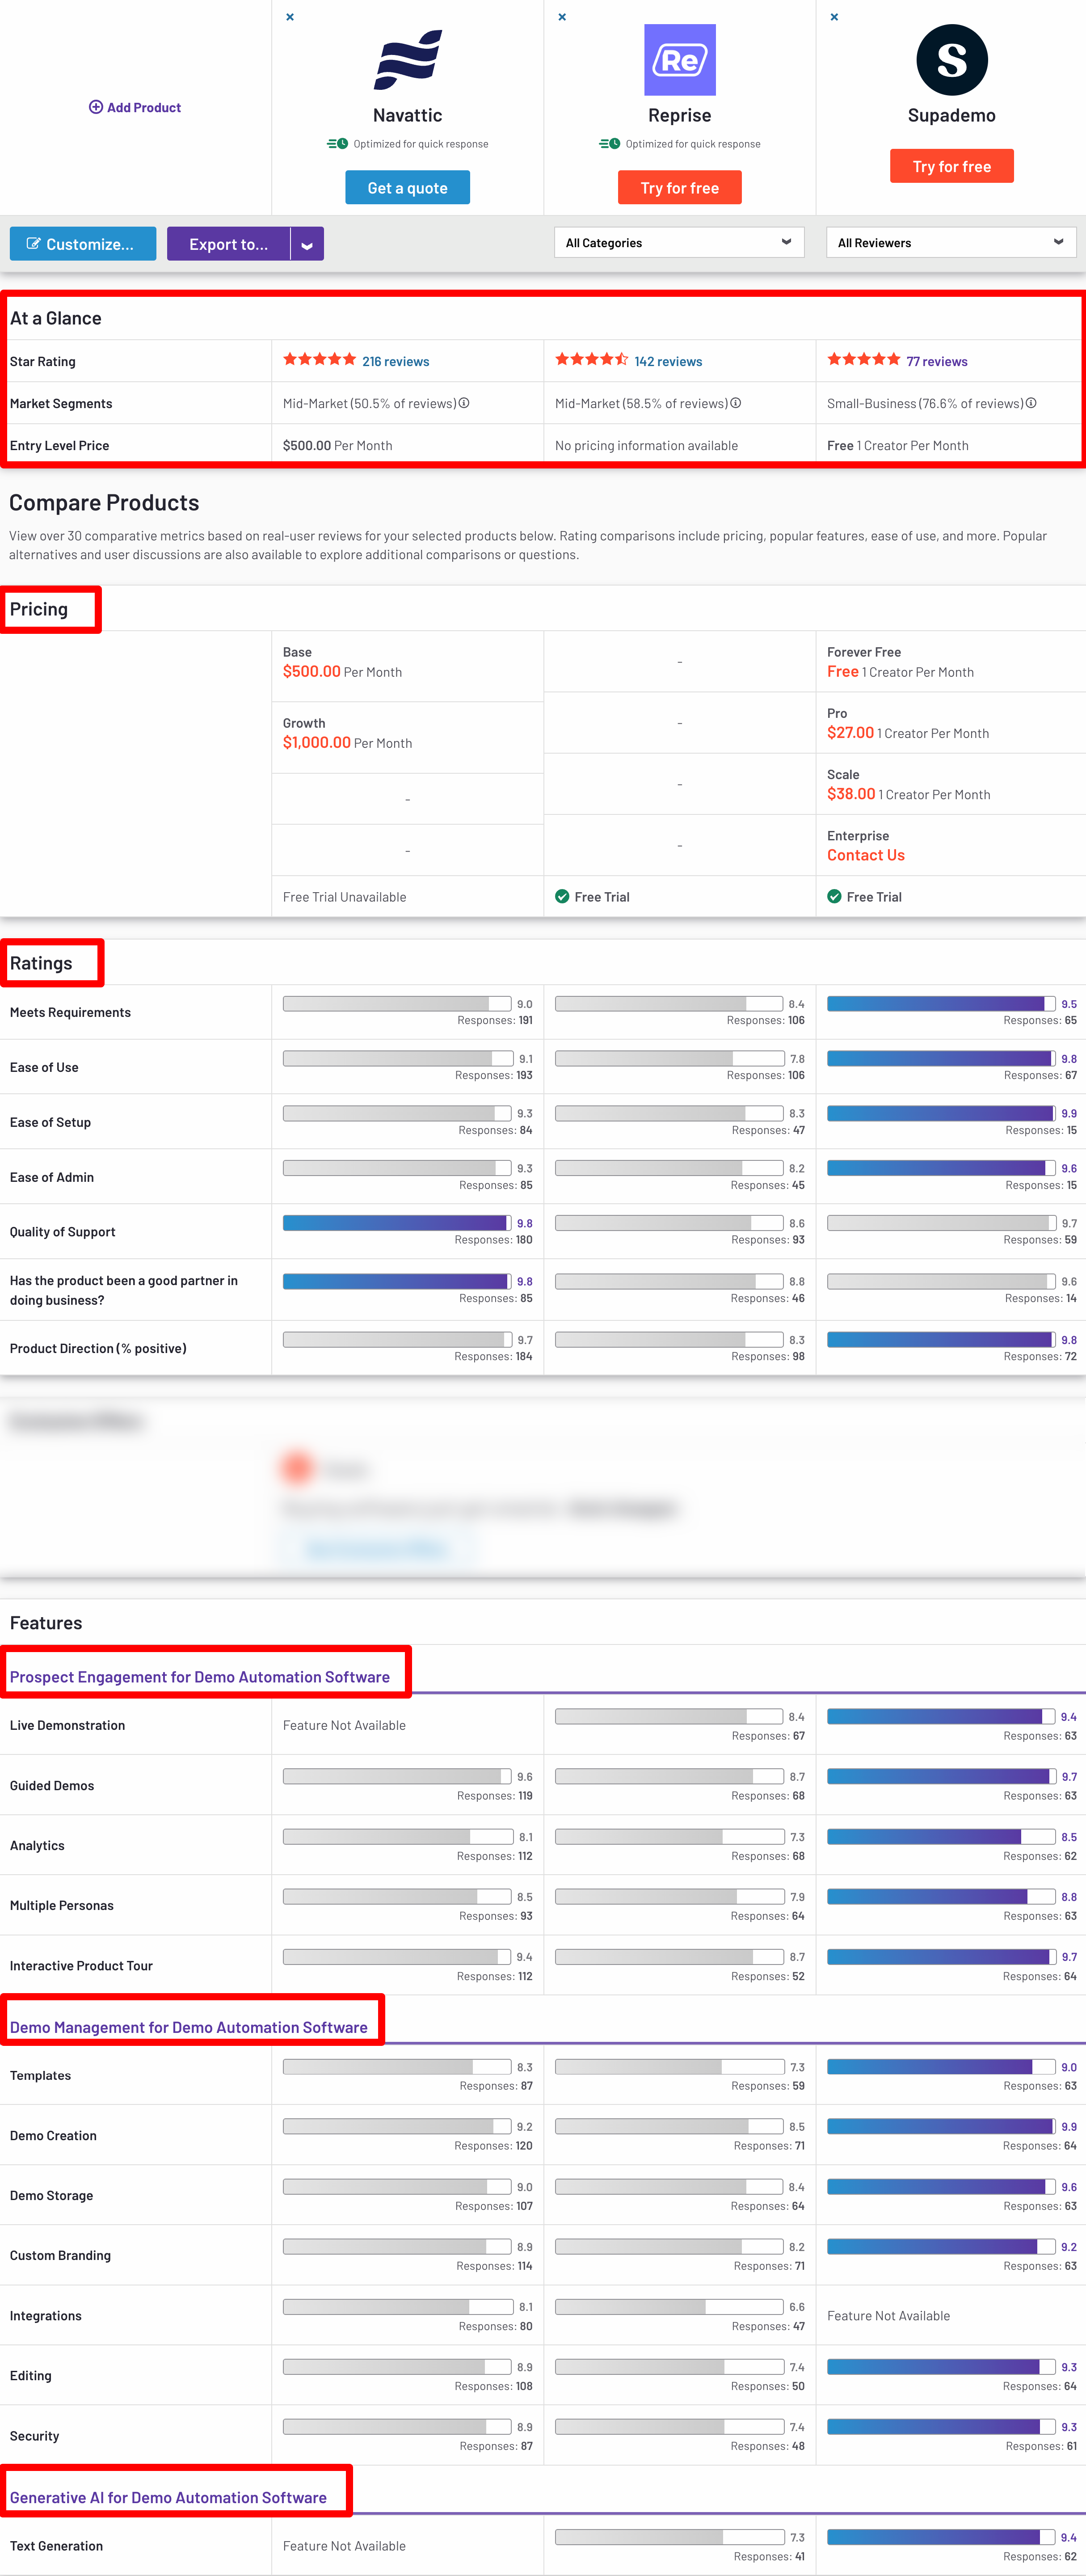The height and width of the screenshot is (2576, 1086).
Task: Click the quick response icon under Navattic
Action: [x=337, y=144]
